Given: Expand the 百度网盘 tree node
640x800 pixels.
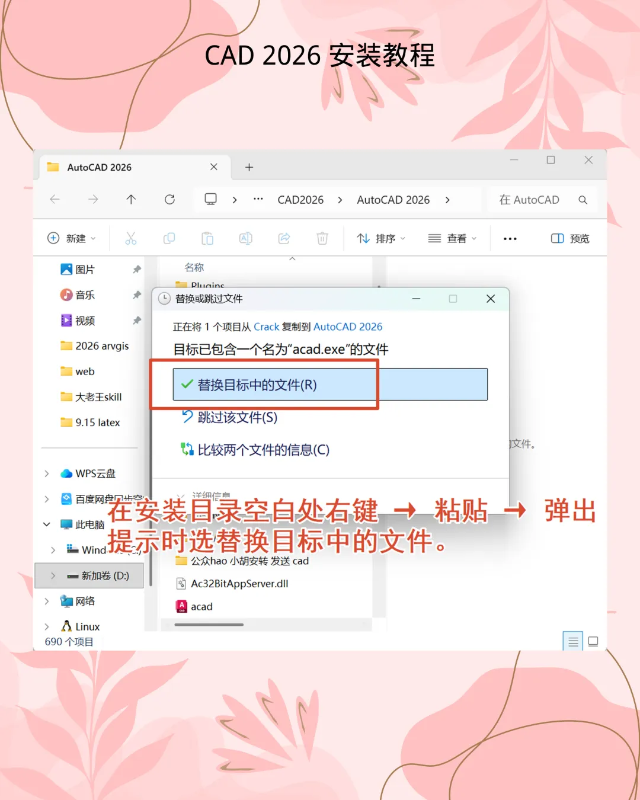Looking at the screenshot, I should 47,499.
